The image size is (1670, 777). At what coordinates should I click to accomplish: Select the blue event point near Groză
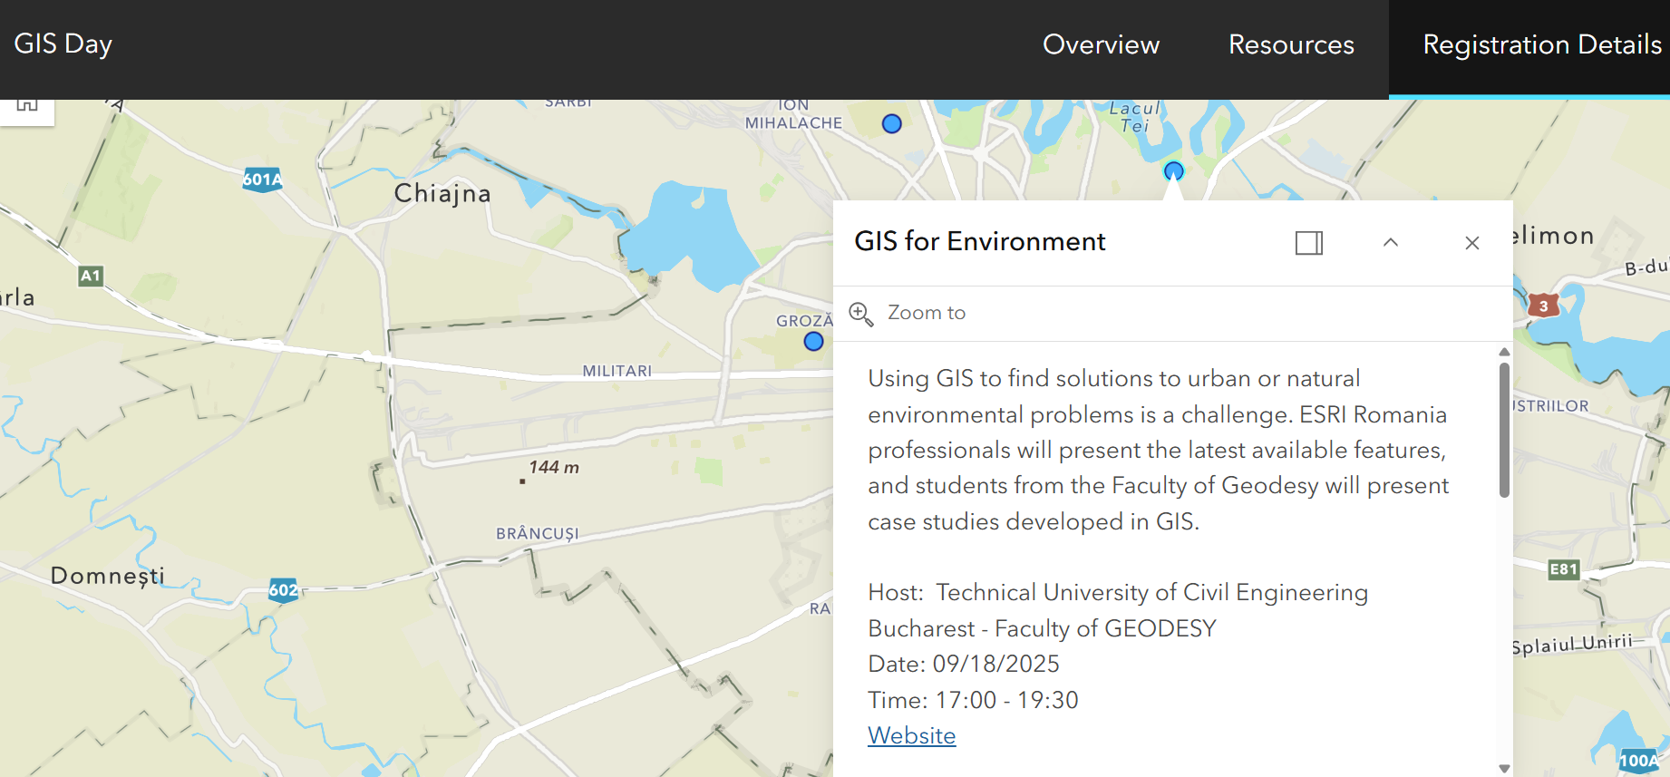click(x=813, y=342)
